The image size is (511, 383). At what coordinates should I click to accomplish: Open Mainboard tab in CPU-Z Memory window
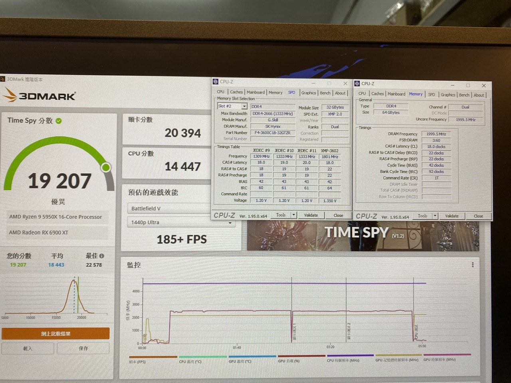[x=396, y=94]
